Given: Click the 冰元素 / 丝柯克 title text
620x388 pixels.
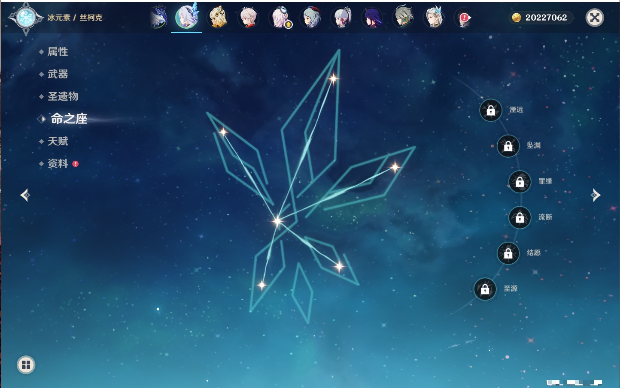Looking at the screenshot, I should [x=75, y=18].
